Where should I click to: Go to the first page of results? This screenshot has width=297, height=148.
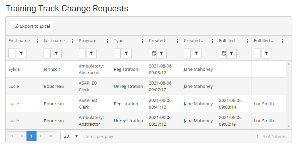point(12,136)
